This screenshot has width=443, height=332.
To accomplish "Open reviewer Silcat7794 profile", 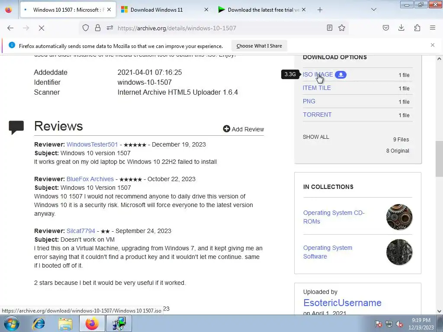I will pos(81,231).
